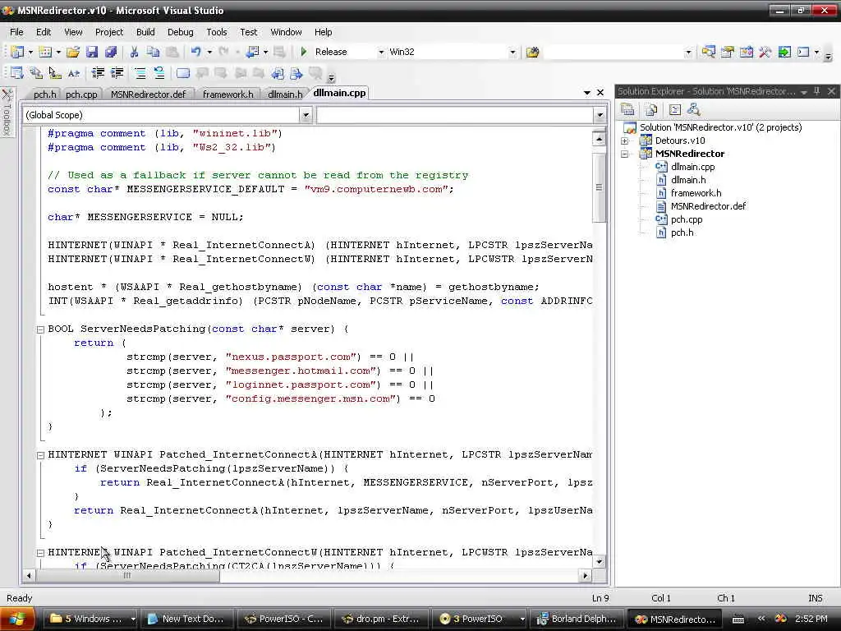Switch to the framework.h tab
Image resolution: width=841 pixels, height=631 pixels.
[228, 94]
